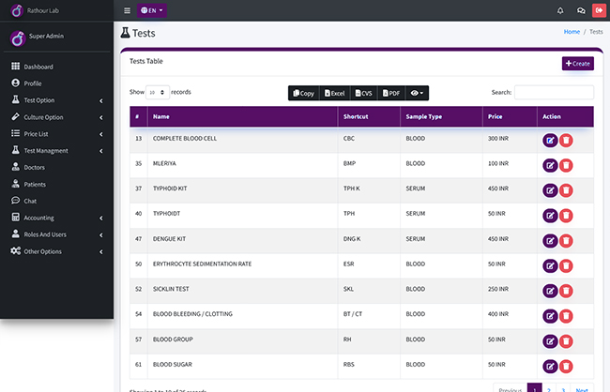
Task: Click the red logout icon
Action: 599,10
